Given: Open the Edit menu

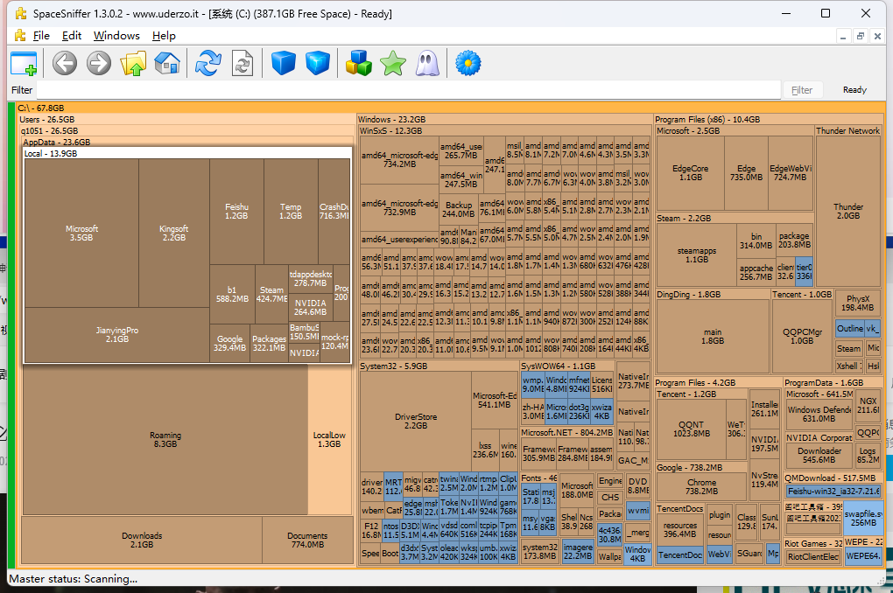Looking at the screenshot, I should pos(72,36).
